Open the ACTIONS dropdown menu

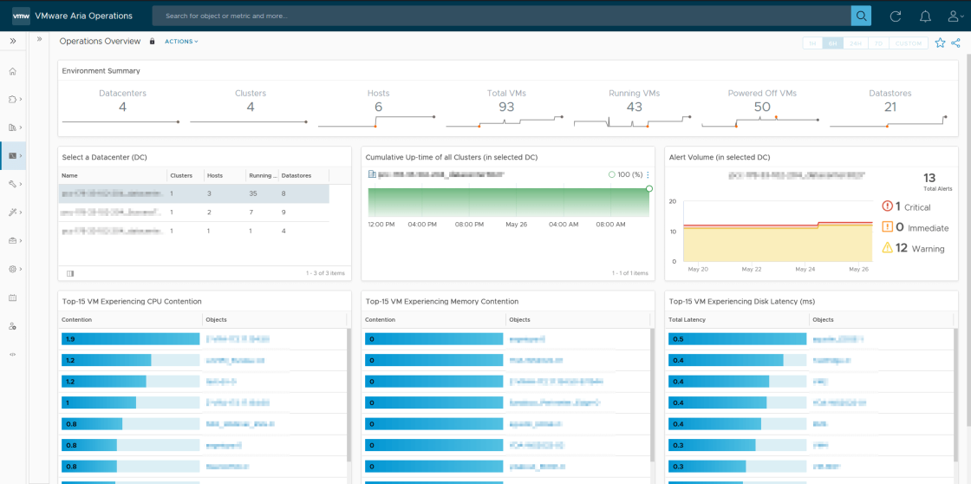181,42
